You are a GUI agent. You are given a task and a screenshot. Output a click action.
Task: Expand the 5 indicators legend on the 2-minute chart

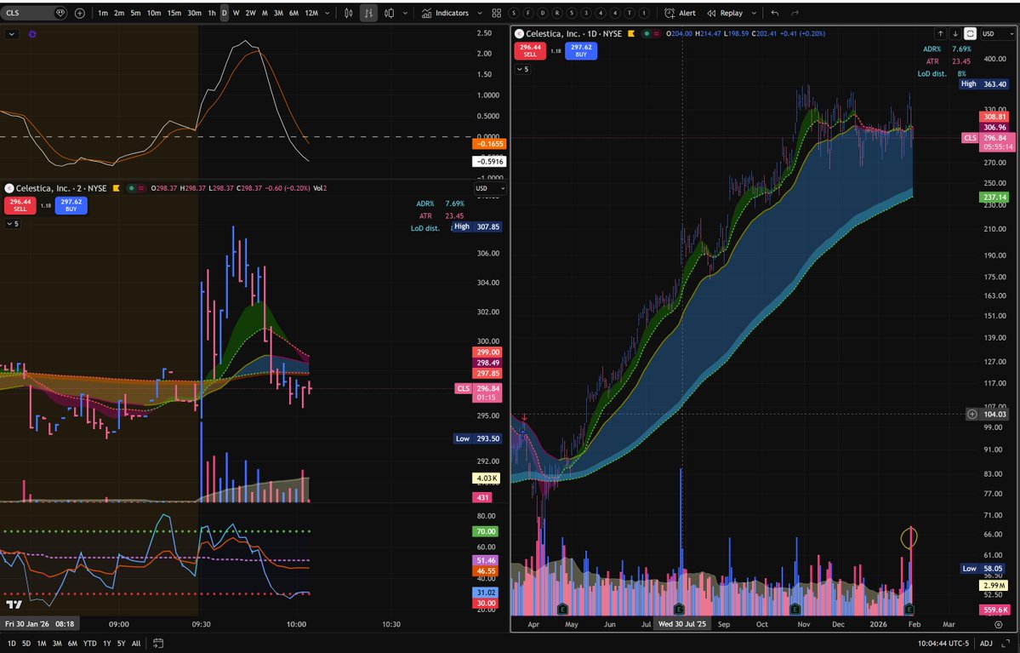point(13,223)
